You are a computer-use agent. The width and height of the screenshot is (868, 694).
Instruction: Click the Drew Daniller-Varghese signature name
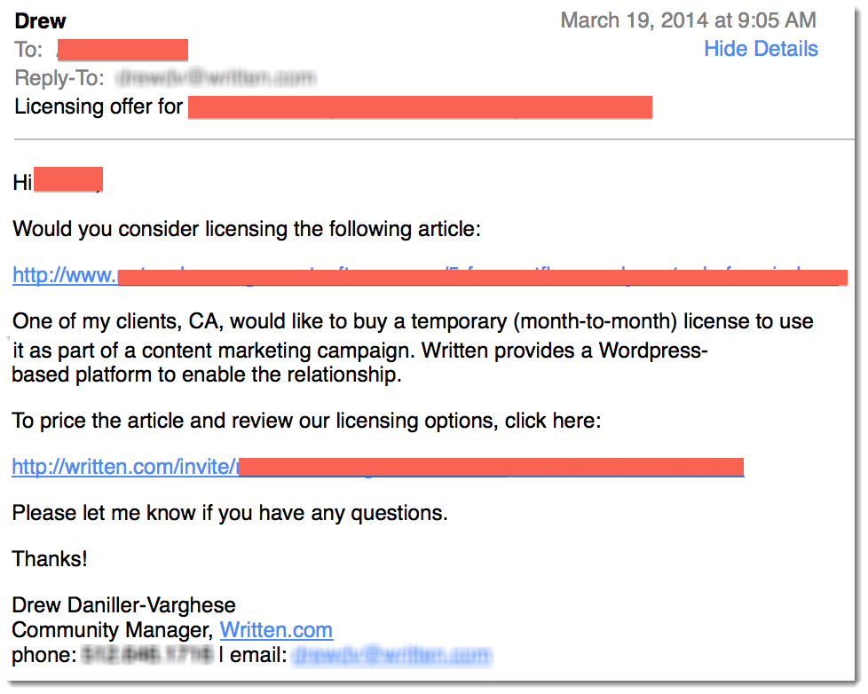pos(124,605)
